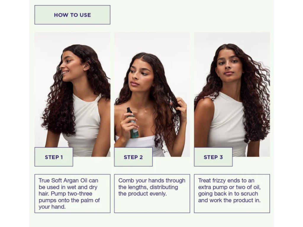Image resolution: width=303 pixels, height=227 pixels.
Task: Open the Step 3 front-facing photo
Action: pyautogui.click(x=232, y=94)
